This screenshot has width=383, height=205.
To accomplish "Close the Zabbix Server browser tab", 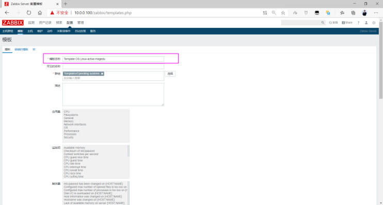I will (57, 4).
